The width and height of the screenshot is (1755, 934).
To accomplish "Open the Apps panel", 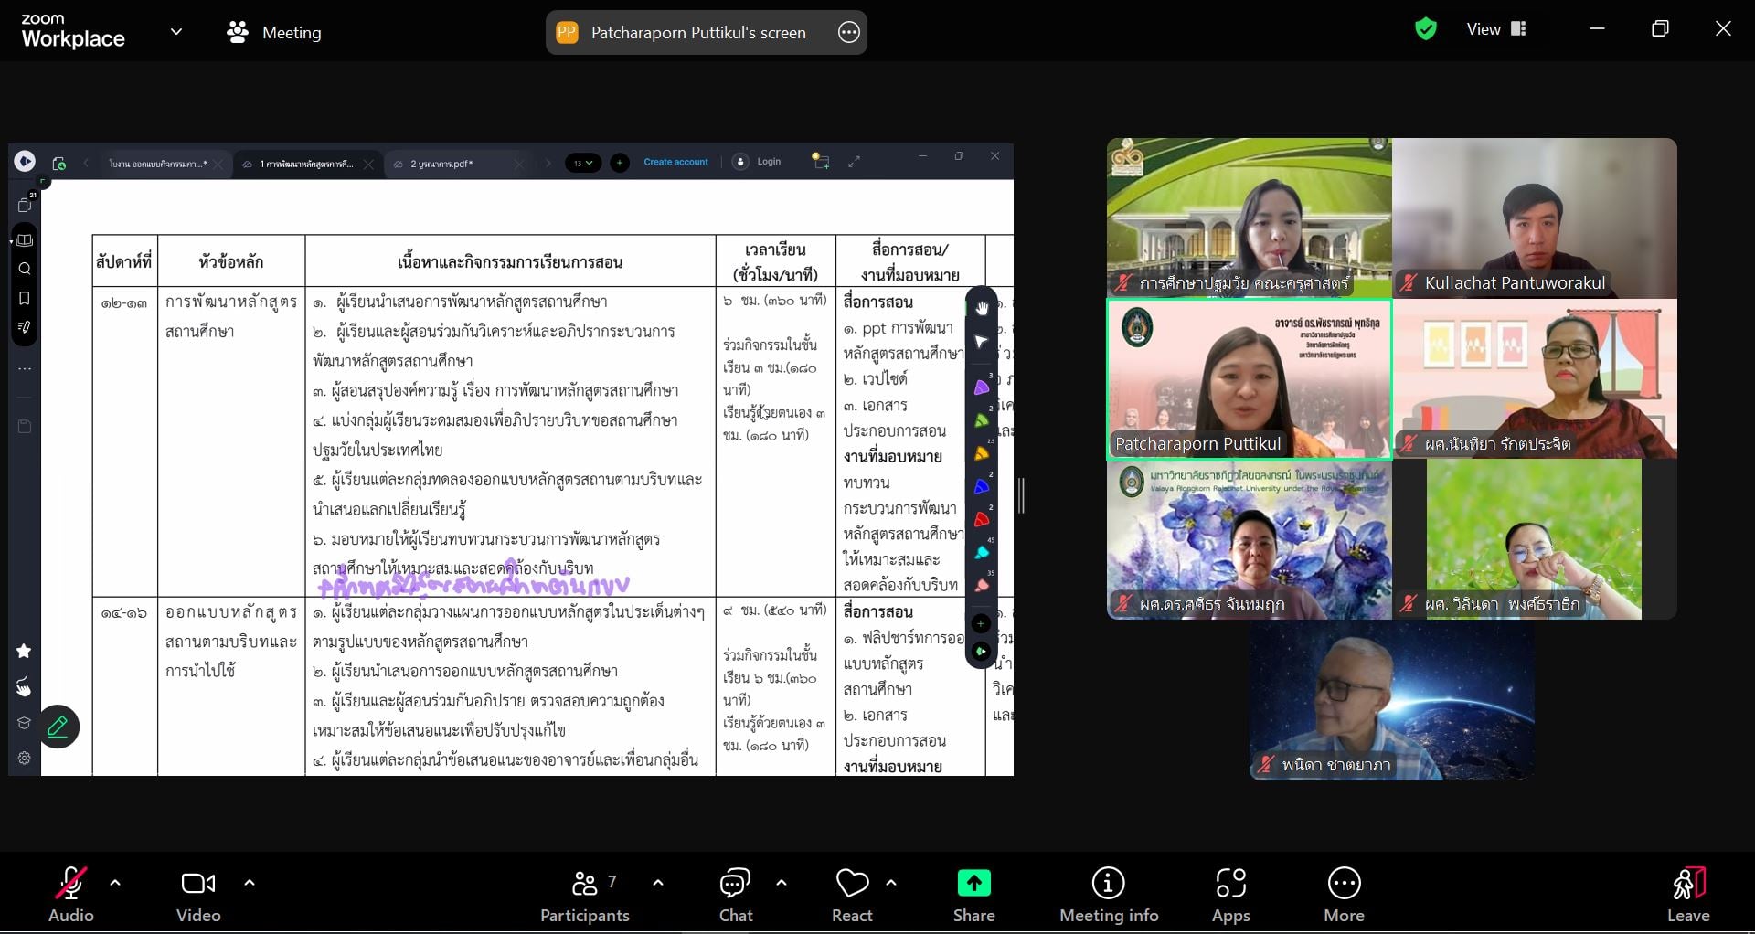I will pos(1230,896).
